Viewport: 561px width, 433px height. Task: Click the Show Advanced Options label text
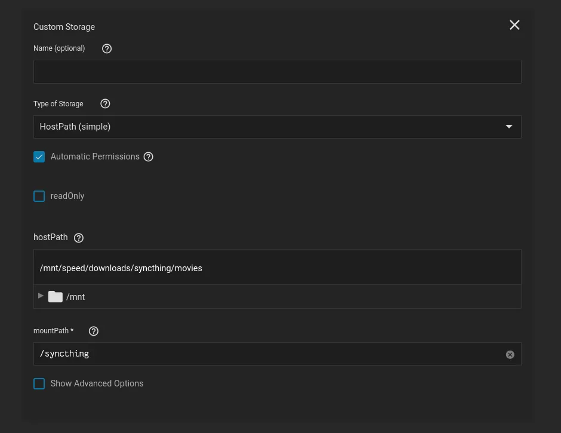pyautogui.click(x=97, y=383)
